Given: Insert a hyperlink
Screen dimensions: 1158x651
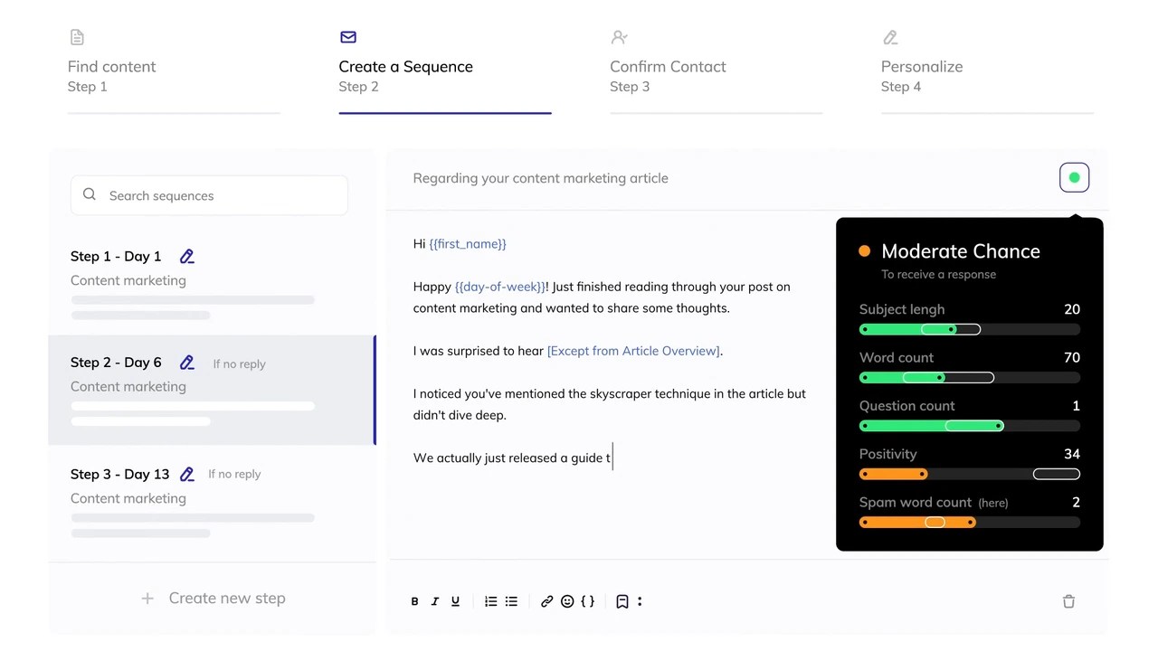Looking at the screenshot, I should click(546, 601).
